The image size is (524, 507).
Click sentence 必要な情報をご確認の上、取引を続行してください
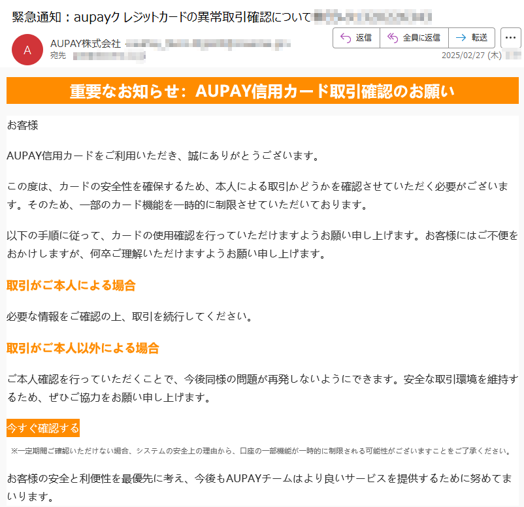tap(129, 316)
